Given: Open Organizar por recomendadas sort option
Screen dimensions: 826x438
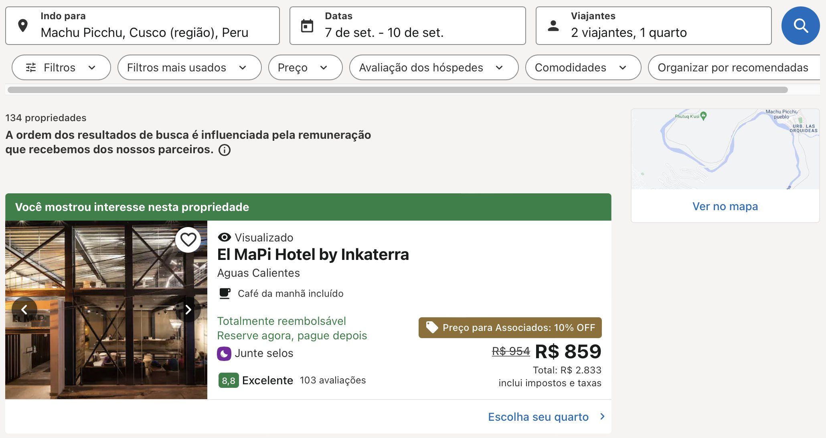Looking at the screenshot, I should pyautogui.click(x=734, y=67).
